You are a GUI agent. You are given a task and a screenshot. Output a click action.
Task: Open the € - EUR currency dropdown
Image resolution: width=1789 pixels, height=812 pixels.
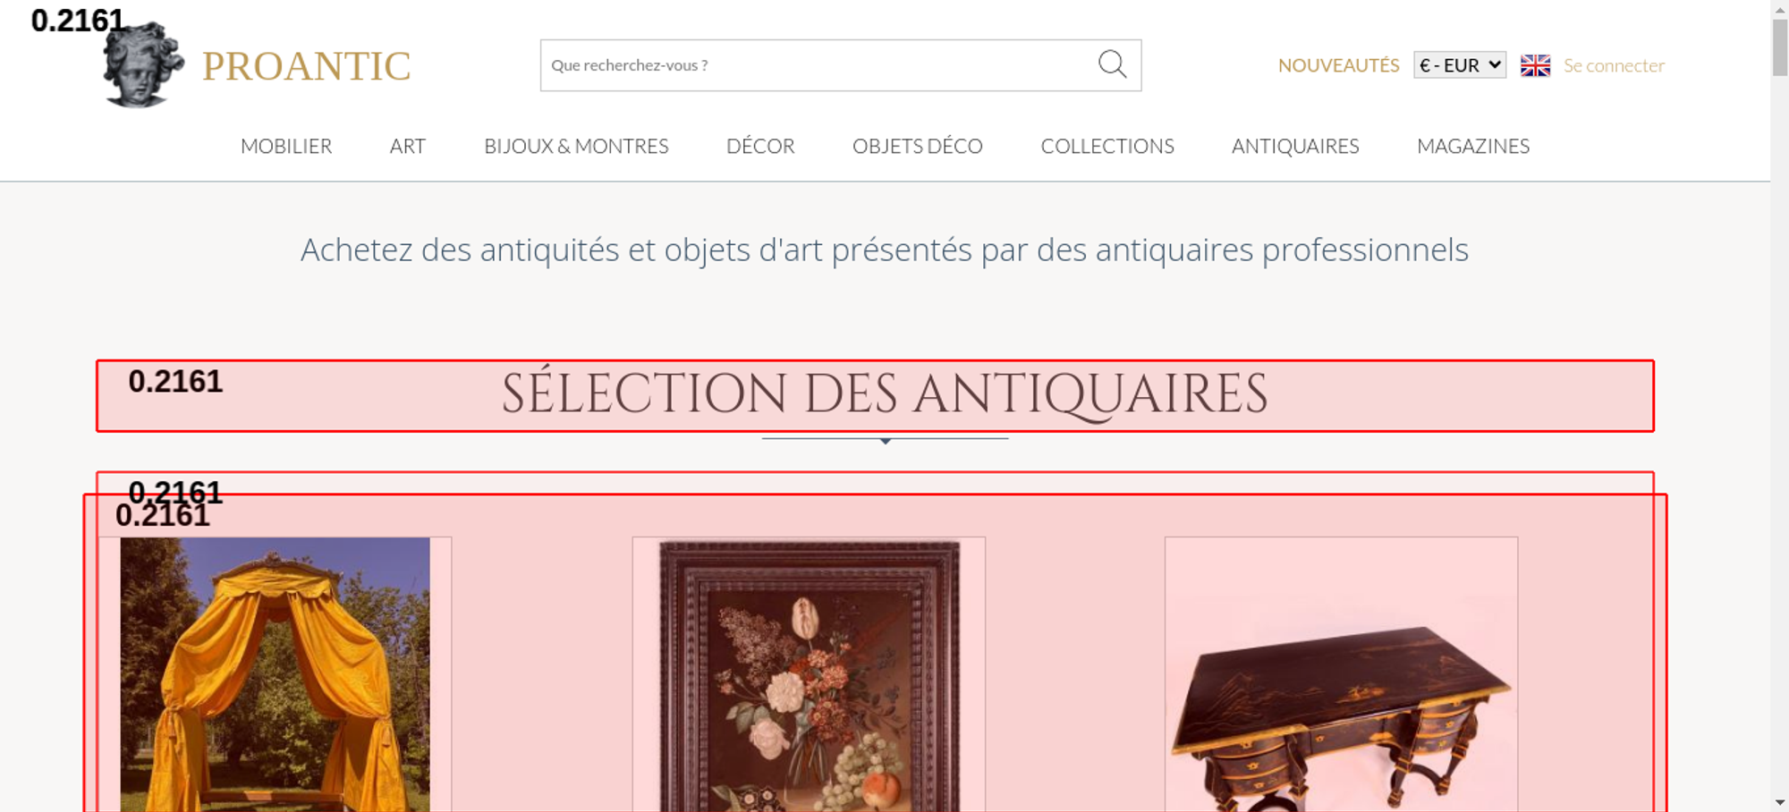coord(1460,65)
